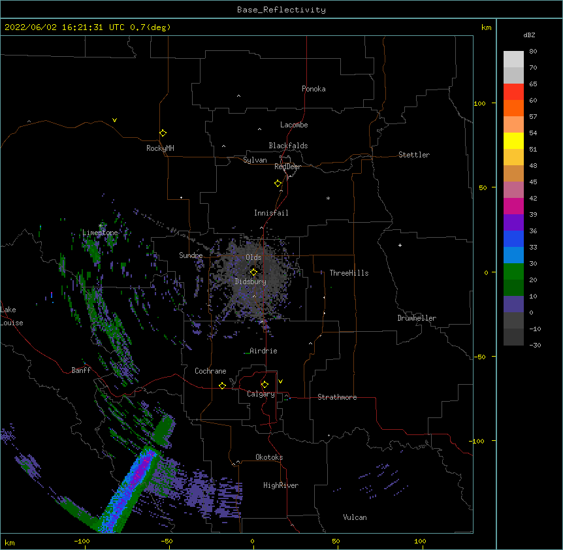Select the Vulcan town label

pos(355,517)
